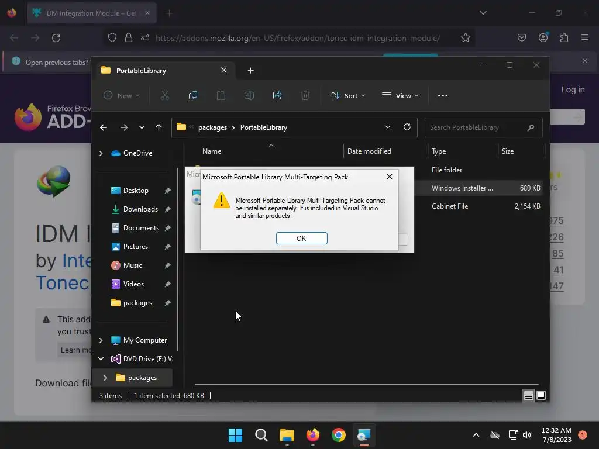The width and height of the screenshot is (599, 449).
Task: Open the See more ellipsis menu
Action: pos(442,95)
